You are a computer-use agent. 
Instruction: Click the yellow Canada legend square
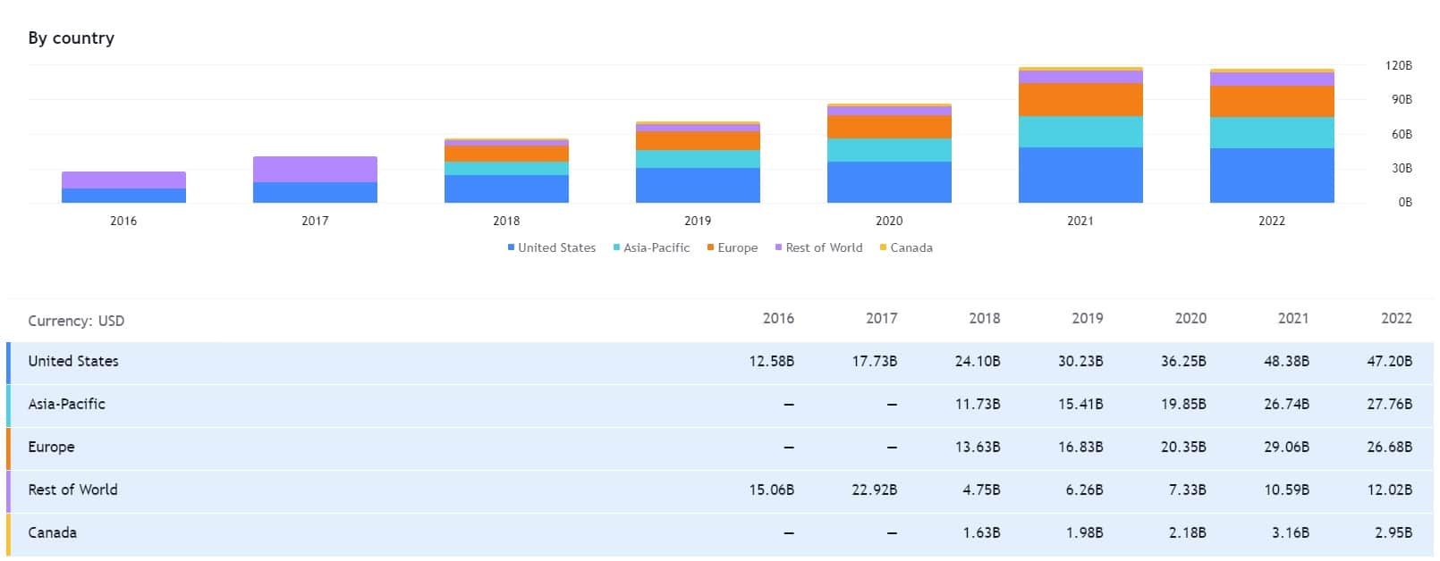pyautogui.click(x=883, y=247)
